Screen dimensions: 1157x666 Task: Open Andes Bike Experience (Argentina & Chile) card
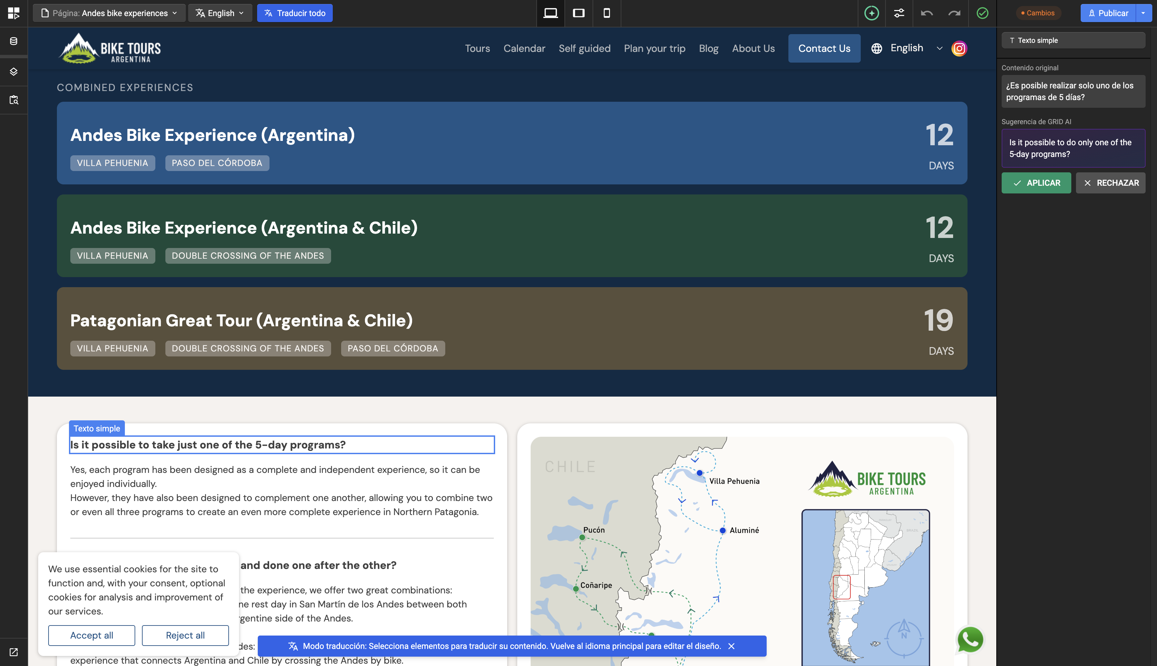point(512,236)
